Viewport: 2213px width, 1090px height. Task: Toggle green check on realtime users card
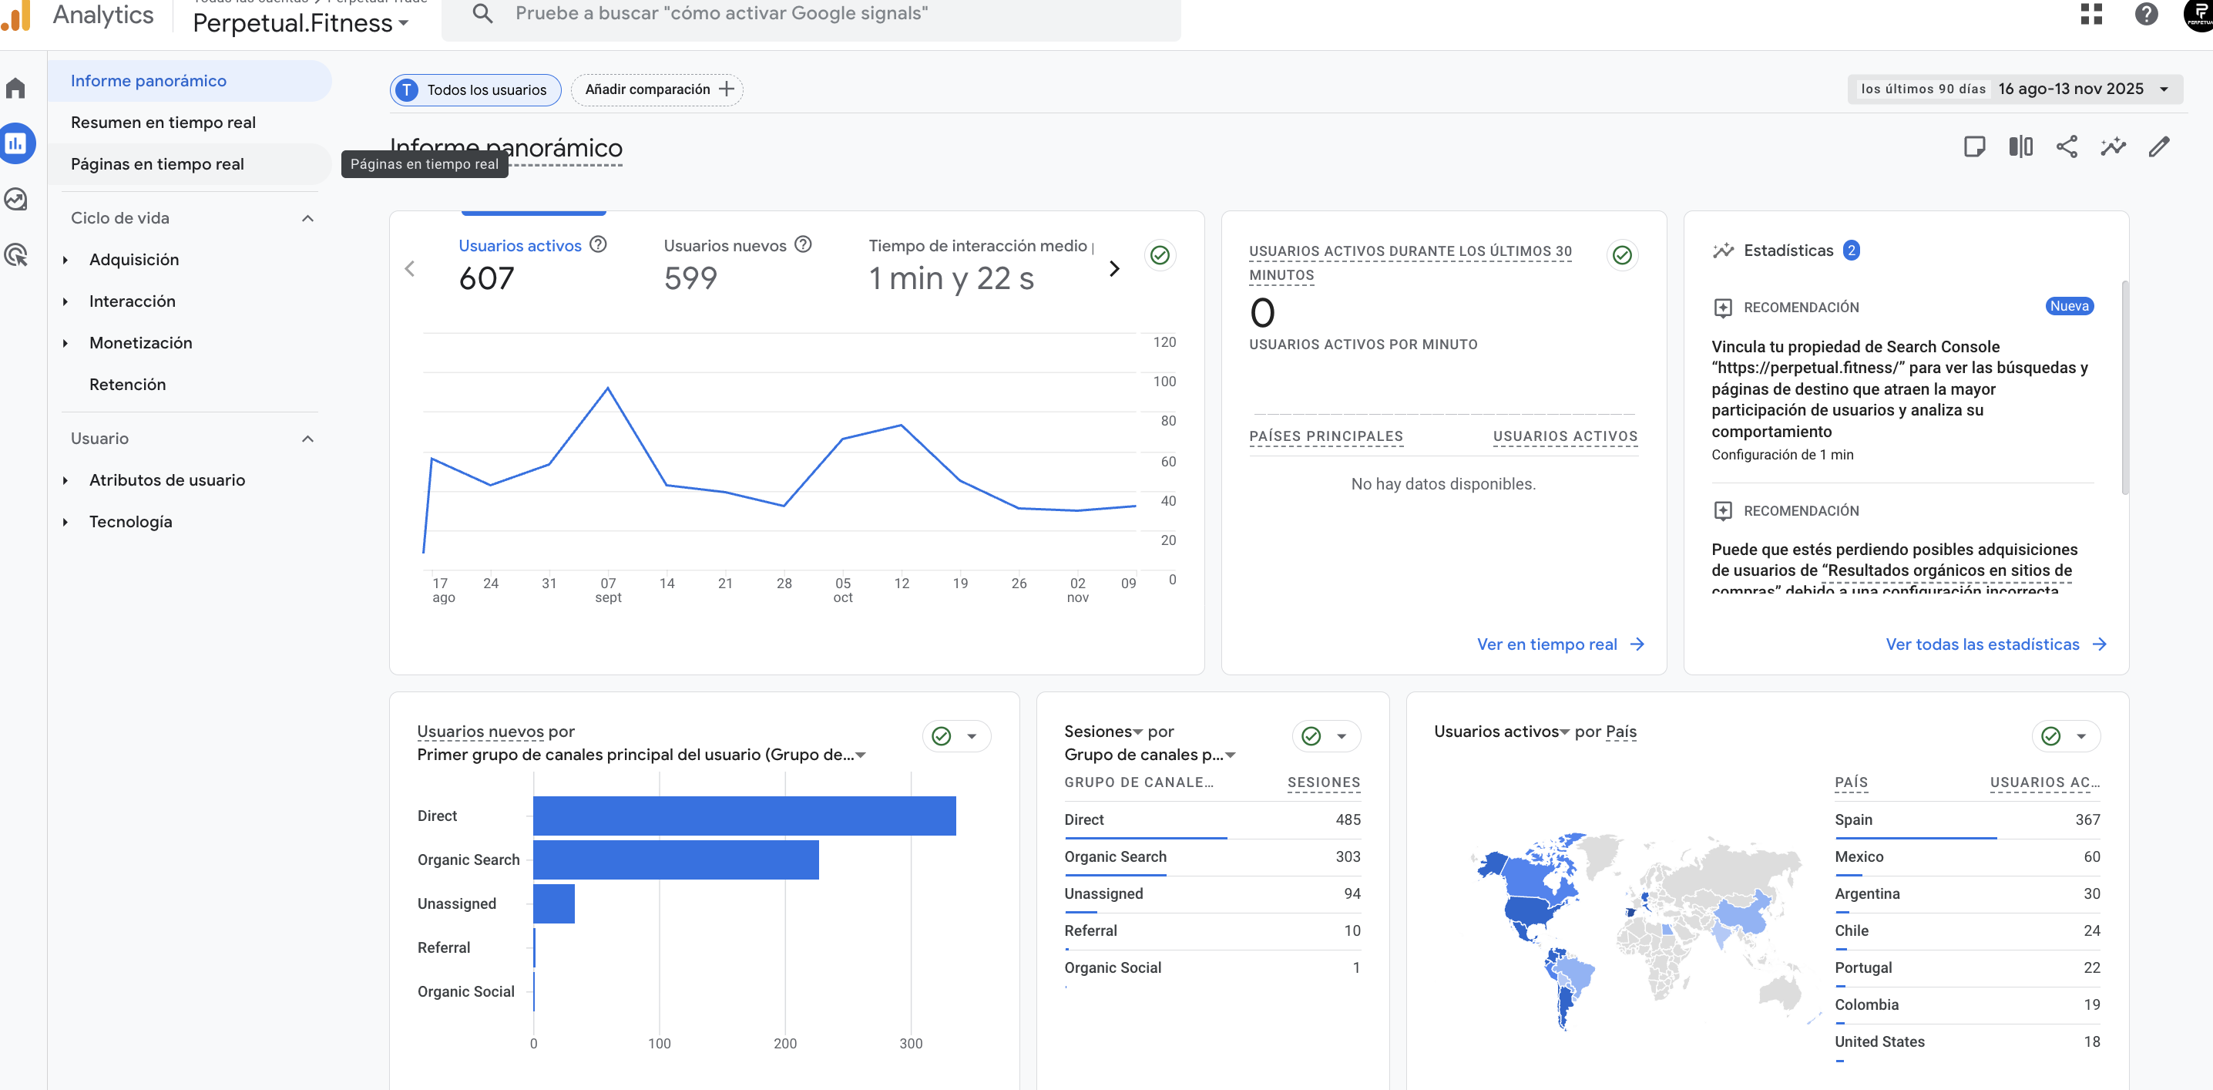tap(1621, 255)
